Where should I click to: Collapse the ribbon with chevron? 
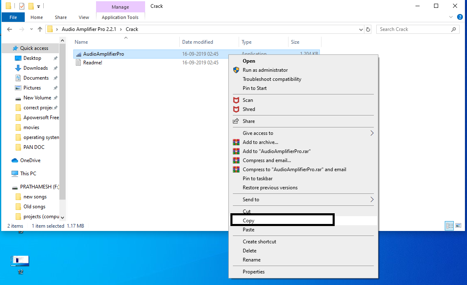tap(451, 17)
